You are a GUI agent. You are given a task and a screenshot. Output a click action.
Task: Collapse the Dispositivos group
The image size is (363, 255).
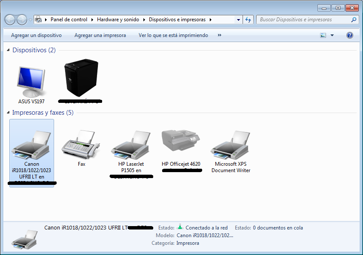[9, 50]
